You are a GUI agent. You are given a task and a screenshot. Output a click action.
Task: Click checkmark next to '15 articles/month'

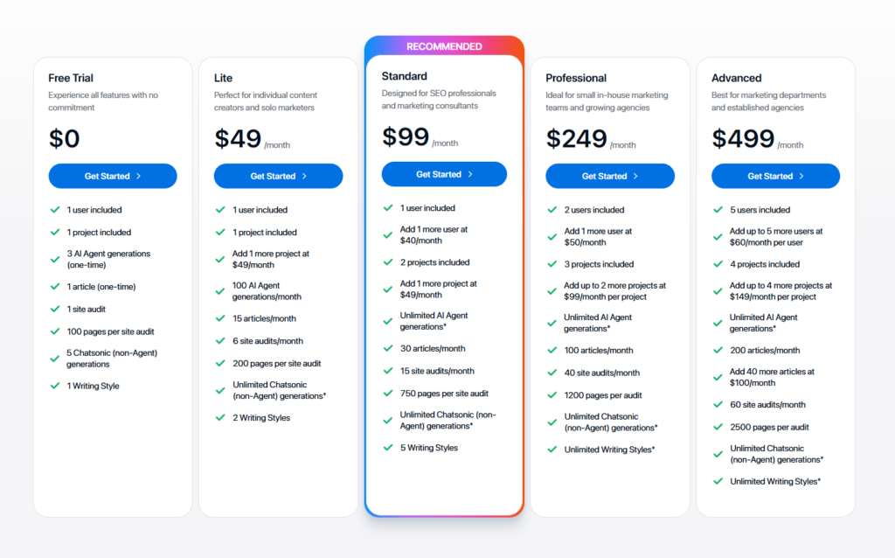point(220,318)
